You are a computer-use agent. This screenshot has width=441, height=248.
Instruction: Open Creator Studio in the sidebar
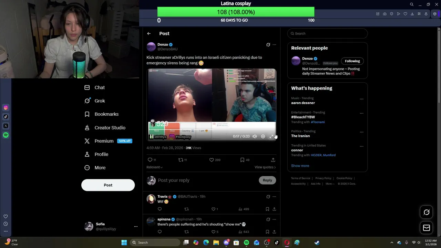coord(105,127)
